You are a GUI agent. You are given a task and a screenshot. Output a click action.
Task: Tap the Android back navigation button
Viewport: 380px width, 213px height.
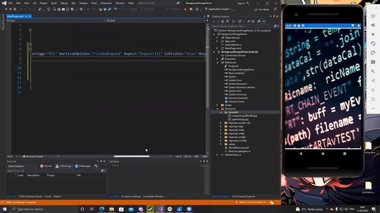pos(301,154)
